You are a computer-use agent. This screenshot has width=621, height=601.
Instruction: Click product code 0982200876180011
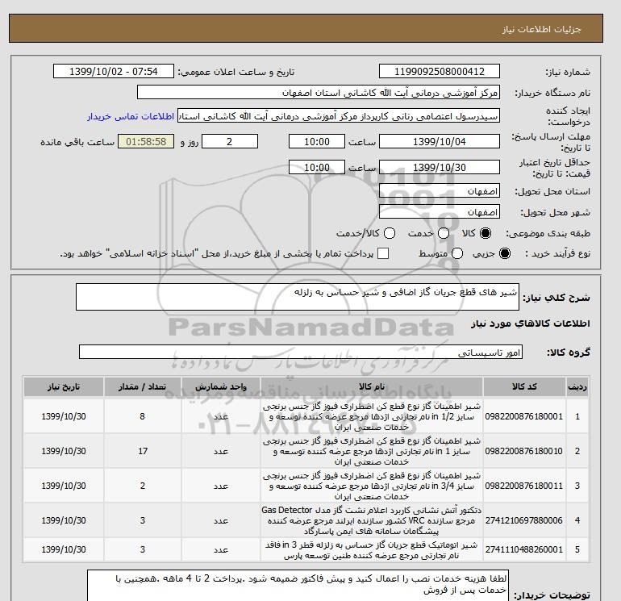tap(524, 486)
